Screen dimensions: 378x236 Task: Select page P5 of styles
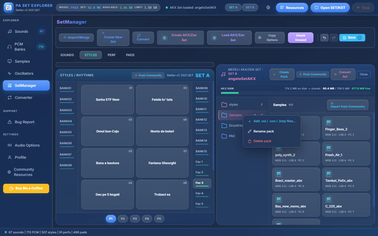[159, 219]
